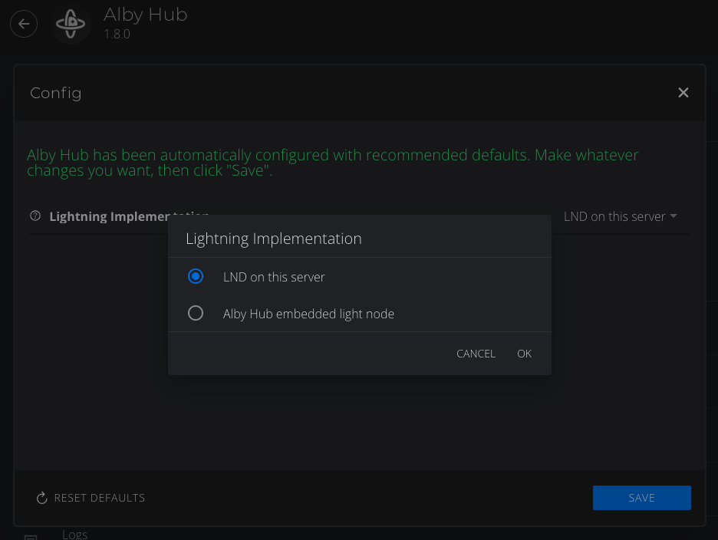The height and width of the screenshot is (540, 718).
Task: Click the SAVE button
Action: click(641, 498)
